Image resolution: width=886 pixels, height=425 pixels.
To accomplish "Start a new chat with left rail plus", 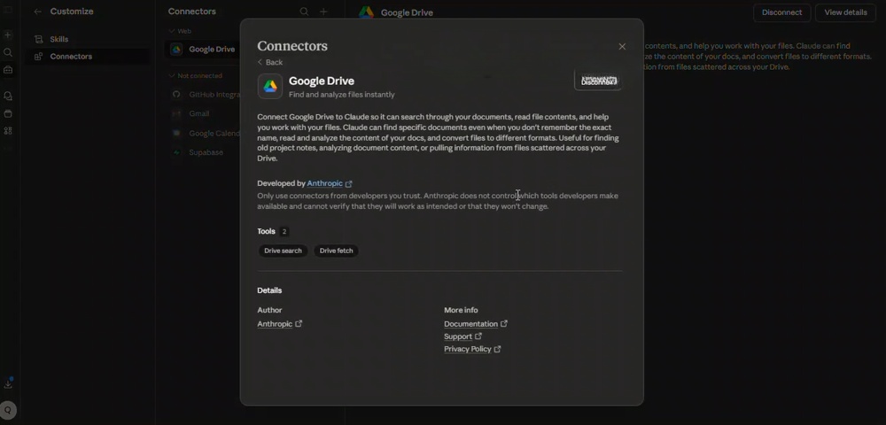I will tap(8, 35).
